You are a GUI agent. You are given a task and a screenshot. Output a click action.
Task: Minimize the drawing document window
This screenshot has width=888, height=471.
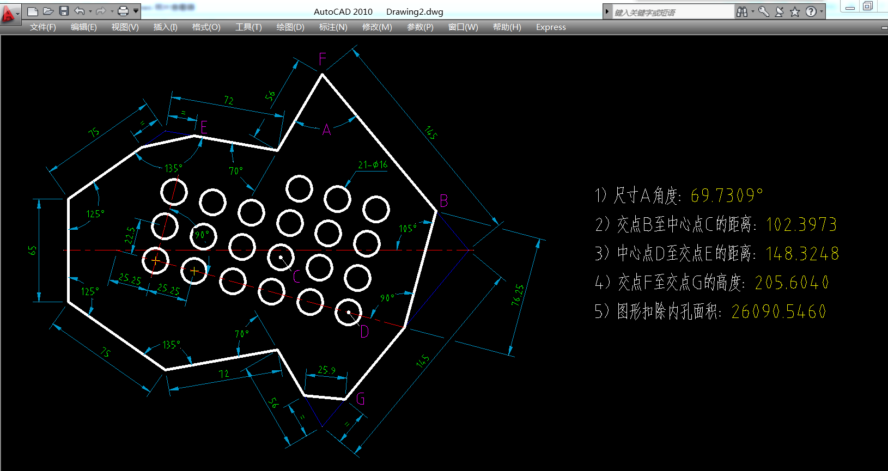click(883, 28)
